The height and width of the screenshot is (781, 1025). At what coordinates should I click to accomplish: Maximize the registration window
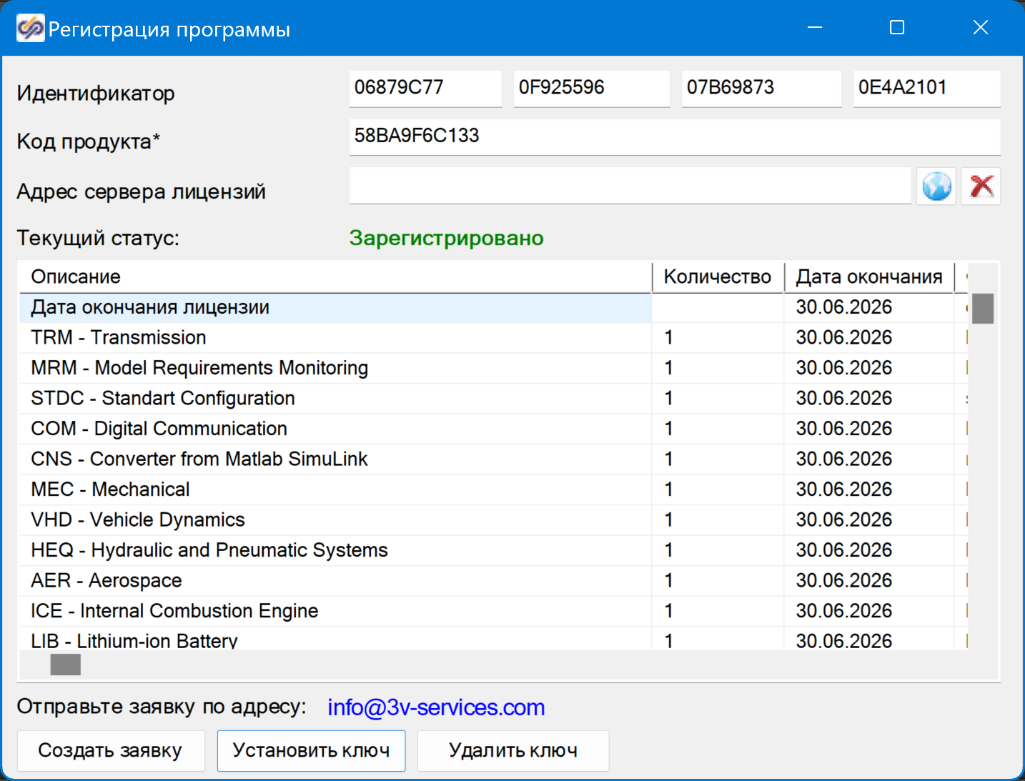tap(897, 28)
